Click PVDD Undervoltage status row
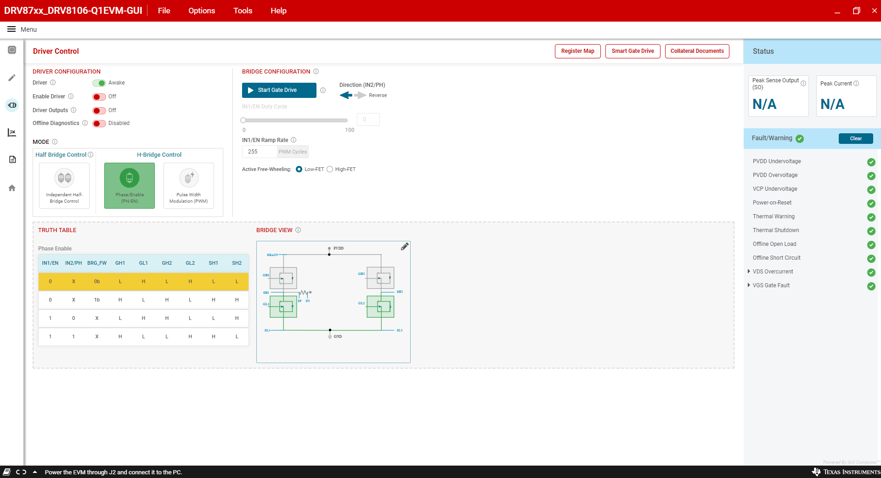 (812, 161)
